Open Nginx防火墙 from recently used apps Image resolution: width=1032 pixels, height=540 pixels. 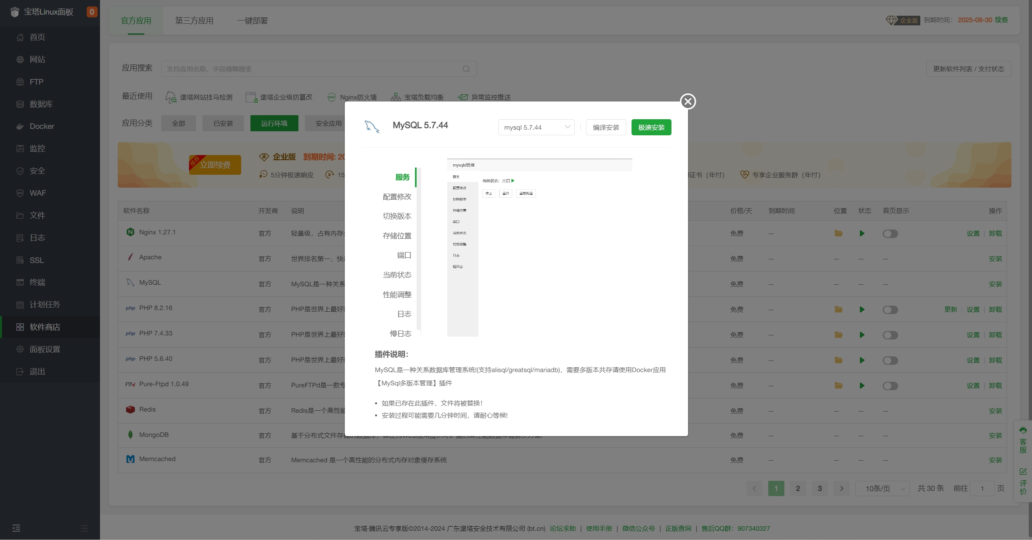pyautogui.click(x=358, y=97)
